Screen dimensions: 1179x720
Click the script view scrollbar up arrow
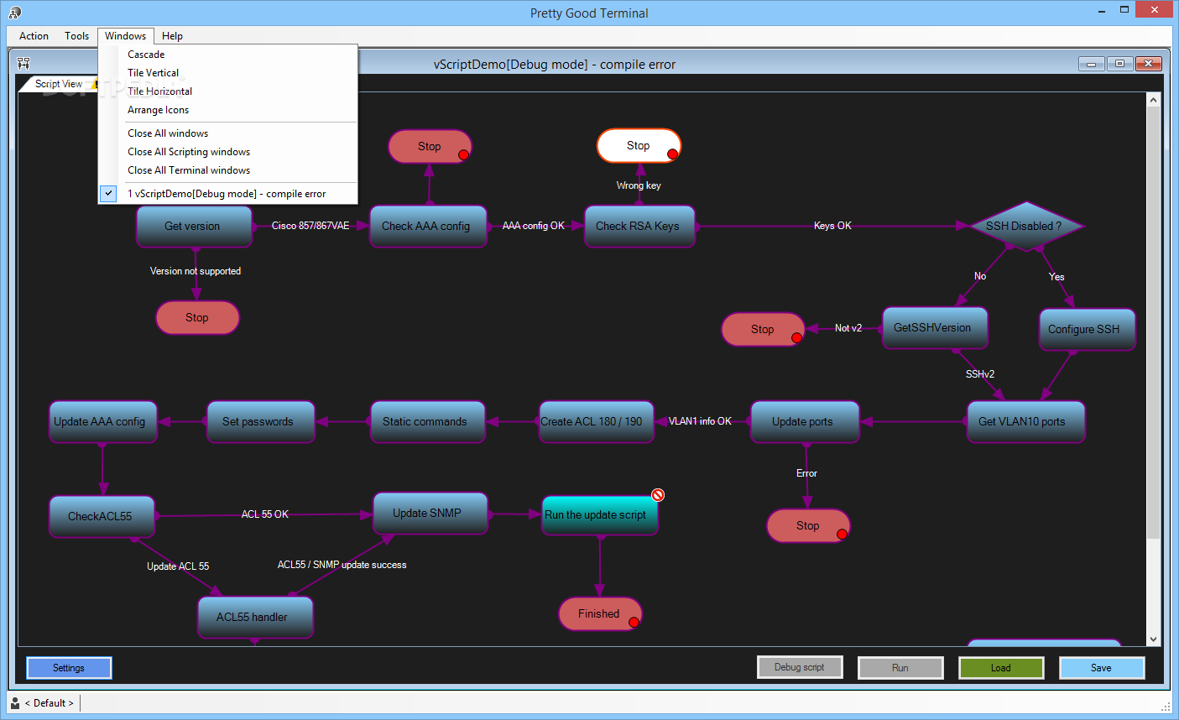[1153, 100]
